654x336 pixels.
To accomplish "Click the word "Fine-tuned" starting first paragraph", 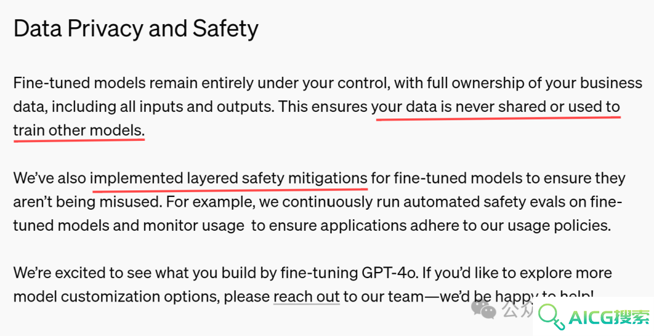I will (51, 83).
